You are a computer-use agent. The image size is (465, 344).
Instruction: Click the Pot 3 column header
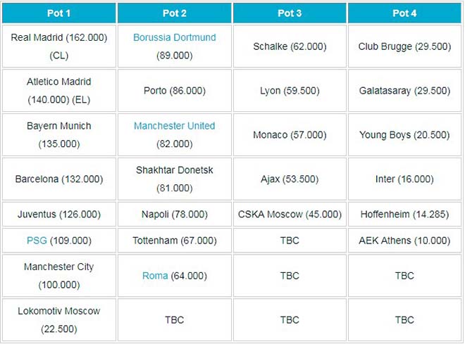290,13
